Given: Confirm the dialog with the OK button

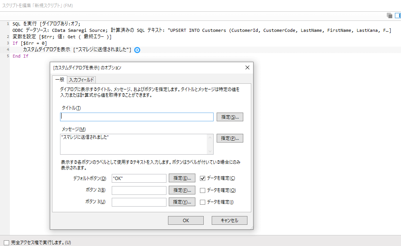Looking at the screenshot, I should click(186, 221).
